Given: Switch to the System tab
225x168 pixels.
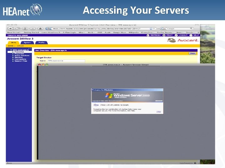Looking at the screenshot, I should point(27,43).
